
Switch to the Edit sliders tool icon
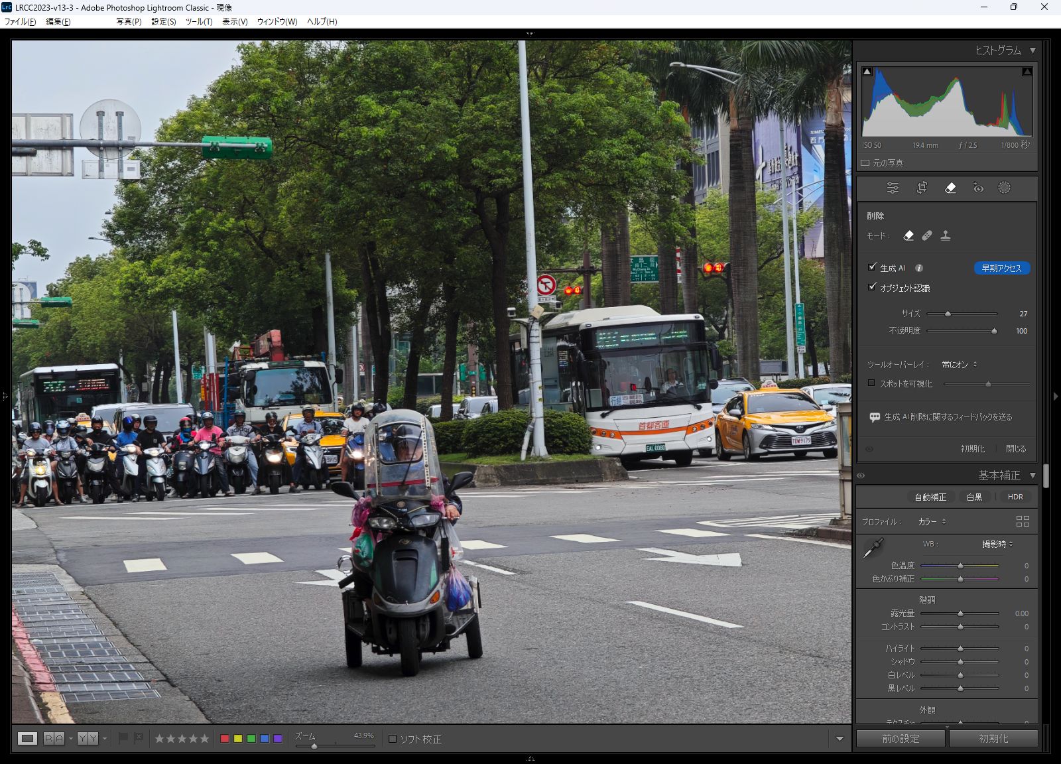pyautogui.click(x=893, y=188)
